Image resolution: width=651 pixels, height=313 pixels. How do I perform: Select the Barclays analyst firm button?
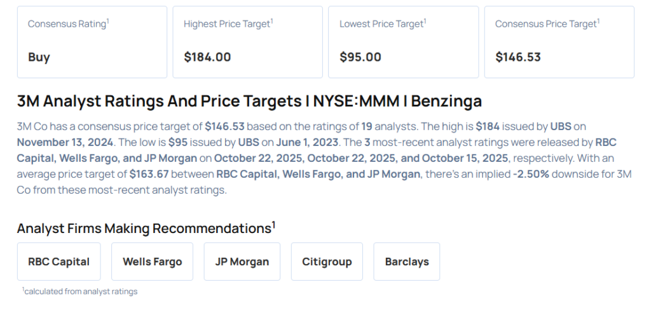[x=406, y=262]
